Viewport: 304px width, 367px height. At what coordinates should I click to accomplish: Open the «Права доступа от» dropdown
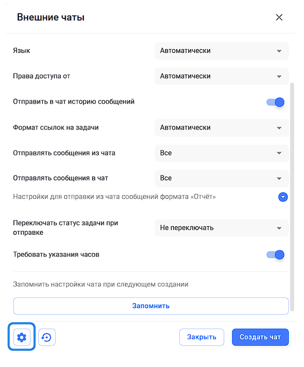[221, 76]
